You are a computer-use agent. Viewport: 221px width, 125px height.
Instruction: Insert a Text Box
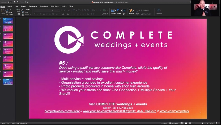(124, 12)
